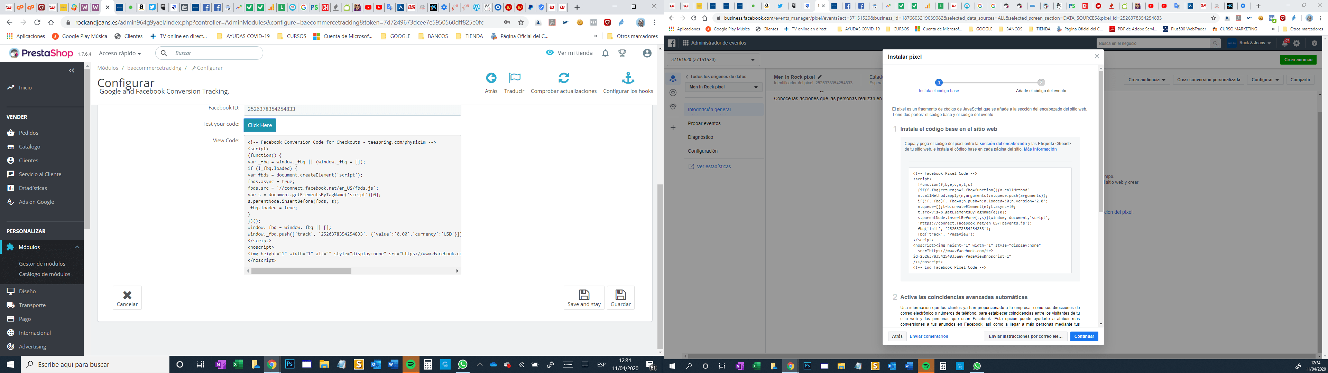
Task: Click step 2 Añade el código del evento
Action: coord(1041,86)
